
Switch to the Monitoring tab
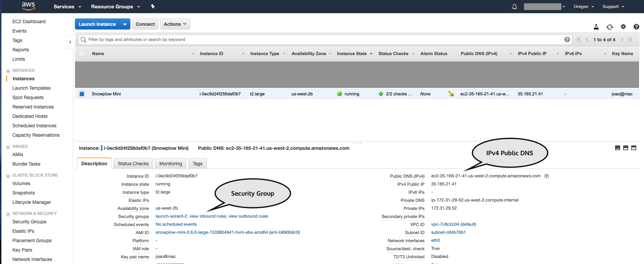point(170,164)
